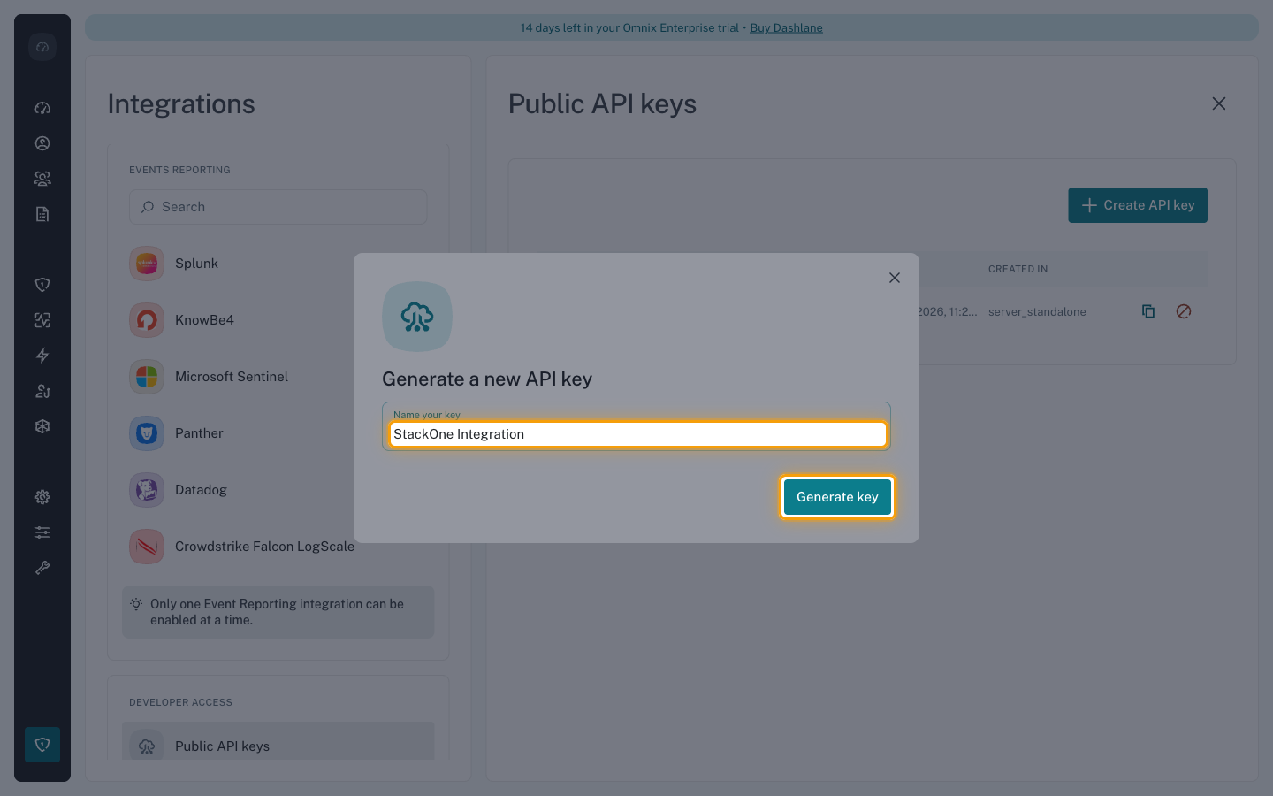Click the Generate key button
Image resolution: width=1273 pixels, height=796 pixels.
pyautogui.click(x=837, y=497)
